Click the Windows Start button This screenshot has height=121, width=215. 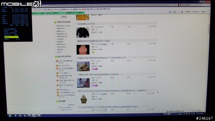(10, 115)
